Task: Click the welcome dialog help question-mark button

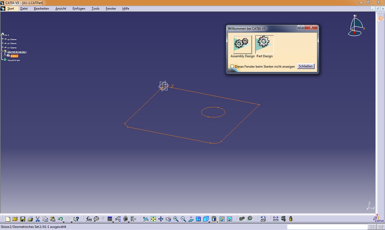Action: point(301,27)
